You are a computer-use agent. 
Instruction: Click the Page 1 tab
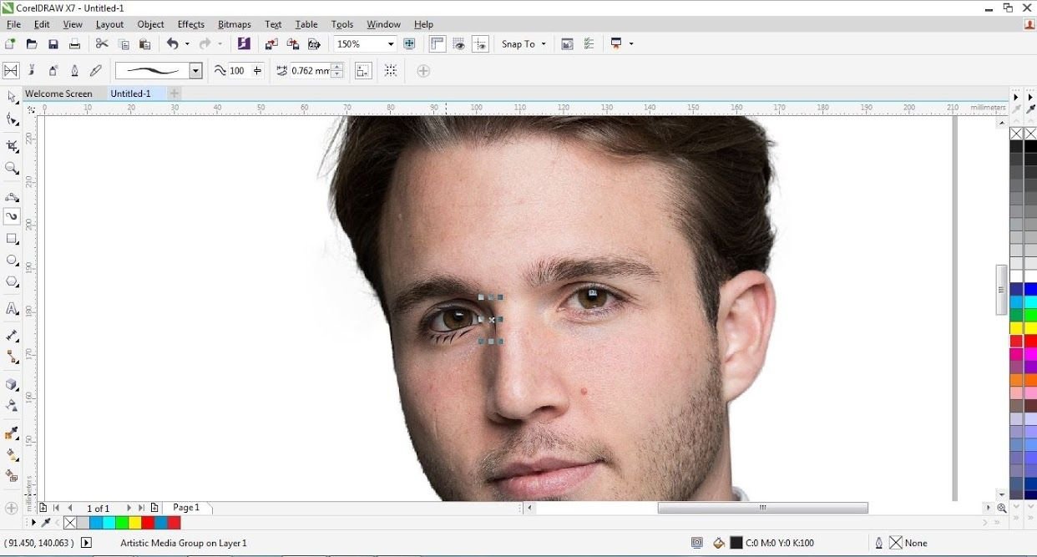tap(186, 507)
